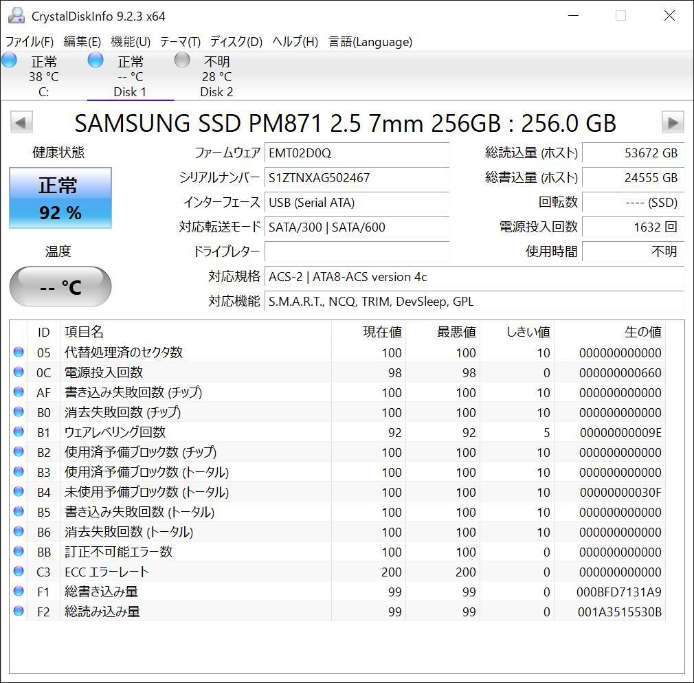The height and width of the screenshot is (683, 694).
Task: Go to previous disk with left arrow
Action: coord(21,123)
